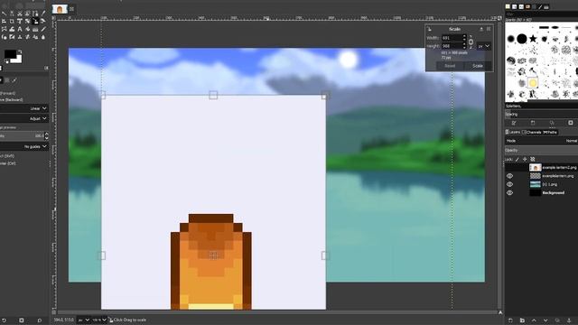The height and width of the screenshot is (325, 578).
Task: Select the Blur/Sharpen drop tool
Action: pos(43,37)
